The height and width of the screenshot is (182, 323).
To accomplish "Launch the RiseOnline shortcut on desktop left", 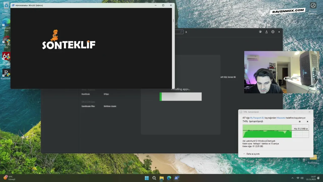I will pos(6,74).
